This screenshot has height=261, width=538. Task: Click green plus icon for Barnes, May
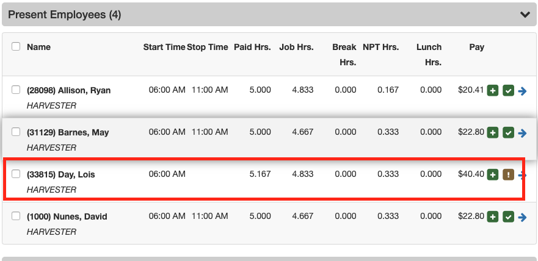[493, 132]
